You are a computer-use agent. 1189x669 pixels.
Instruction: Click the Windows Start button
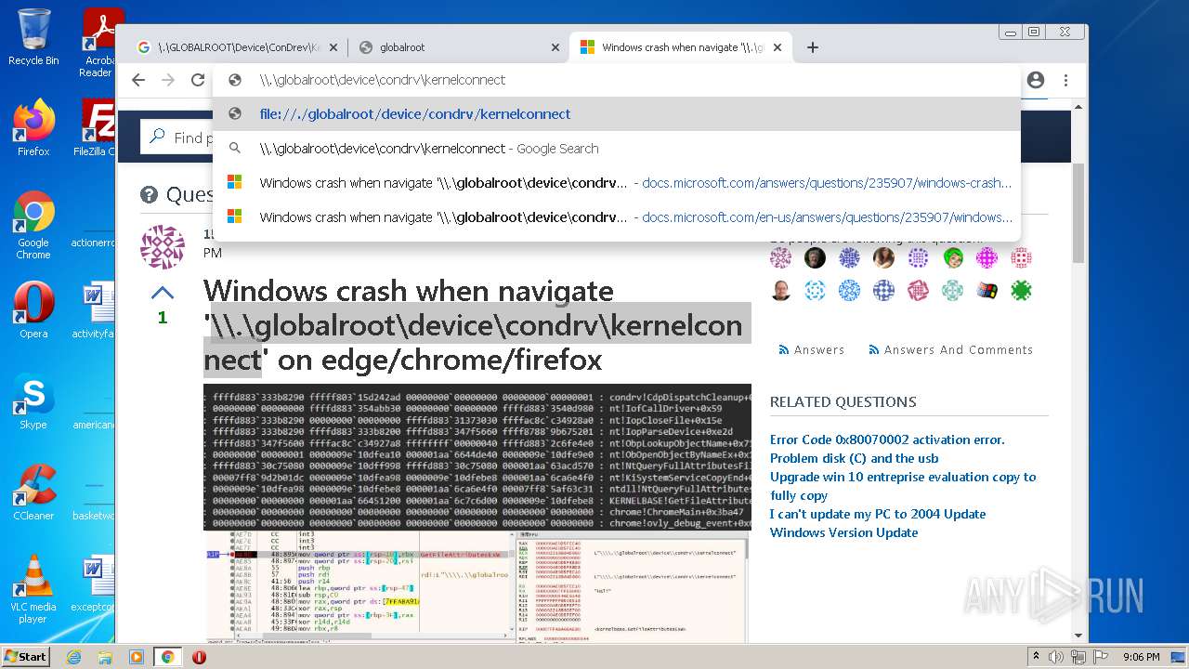25,657
